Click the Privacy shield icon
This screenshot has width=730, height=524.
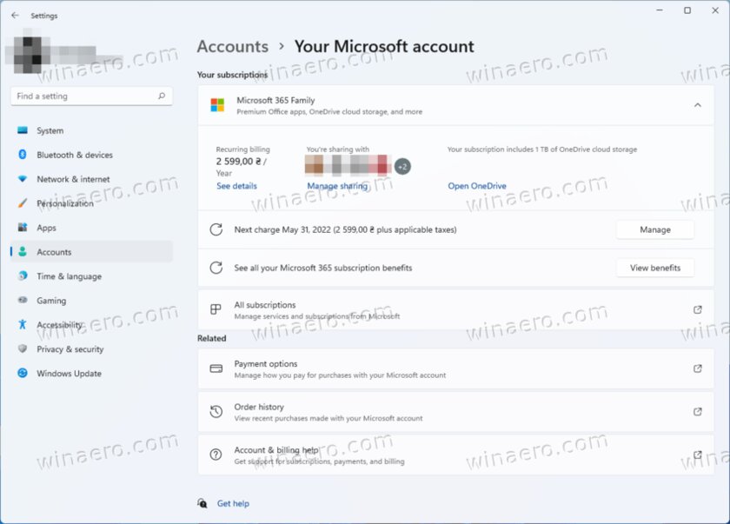pyautogui.click(x=23, y=348)
